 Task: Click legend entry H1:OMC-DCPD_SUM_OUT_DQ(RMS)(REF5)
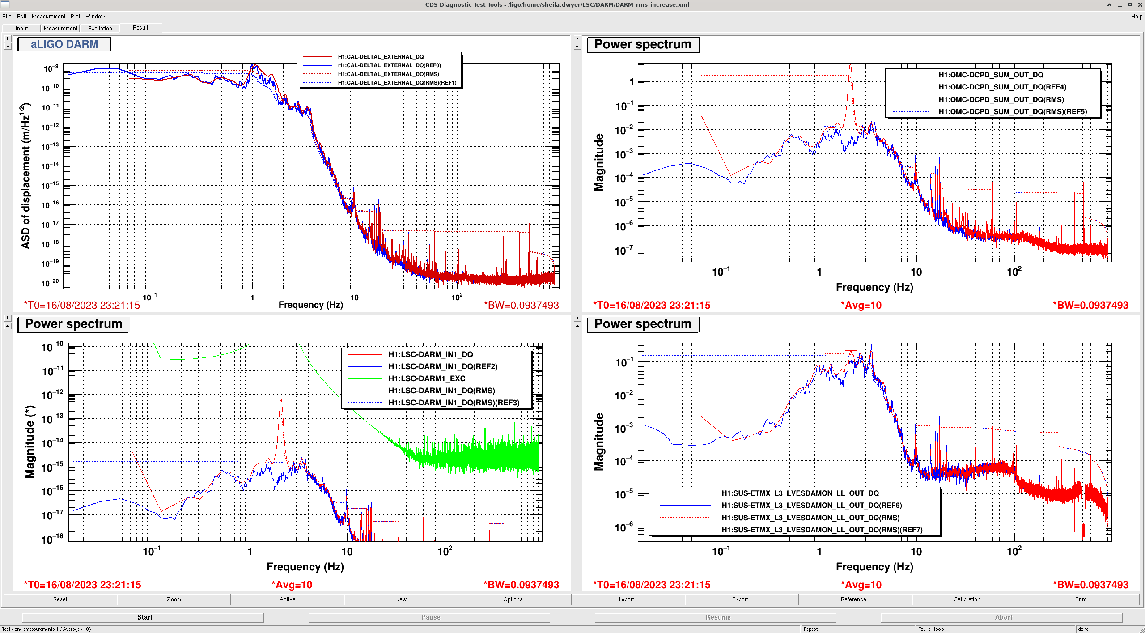[x=1013, y=112]
